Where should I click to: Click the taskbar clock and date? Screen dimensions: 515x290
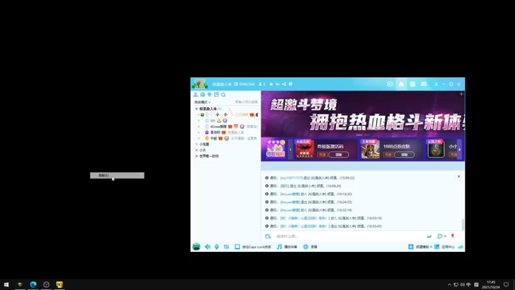click(491, 285)
